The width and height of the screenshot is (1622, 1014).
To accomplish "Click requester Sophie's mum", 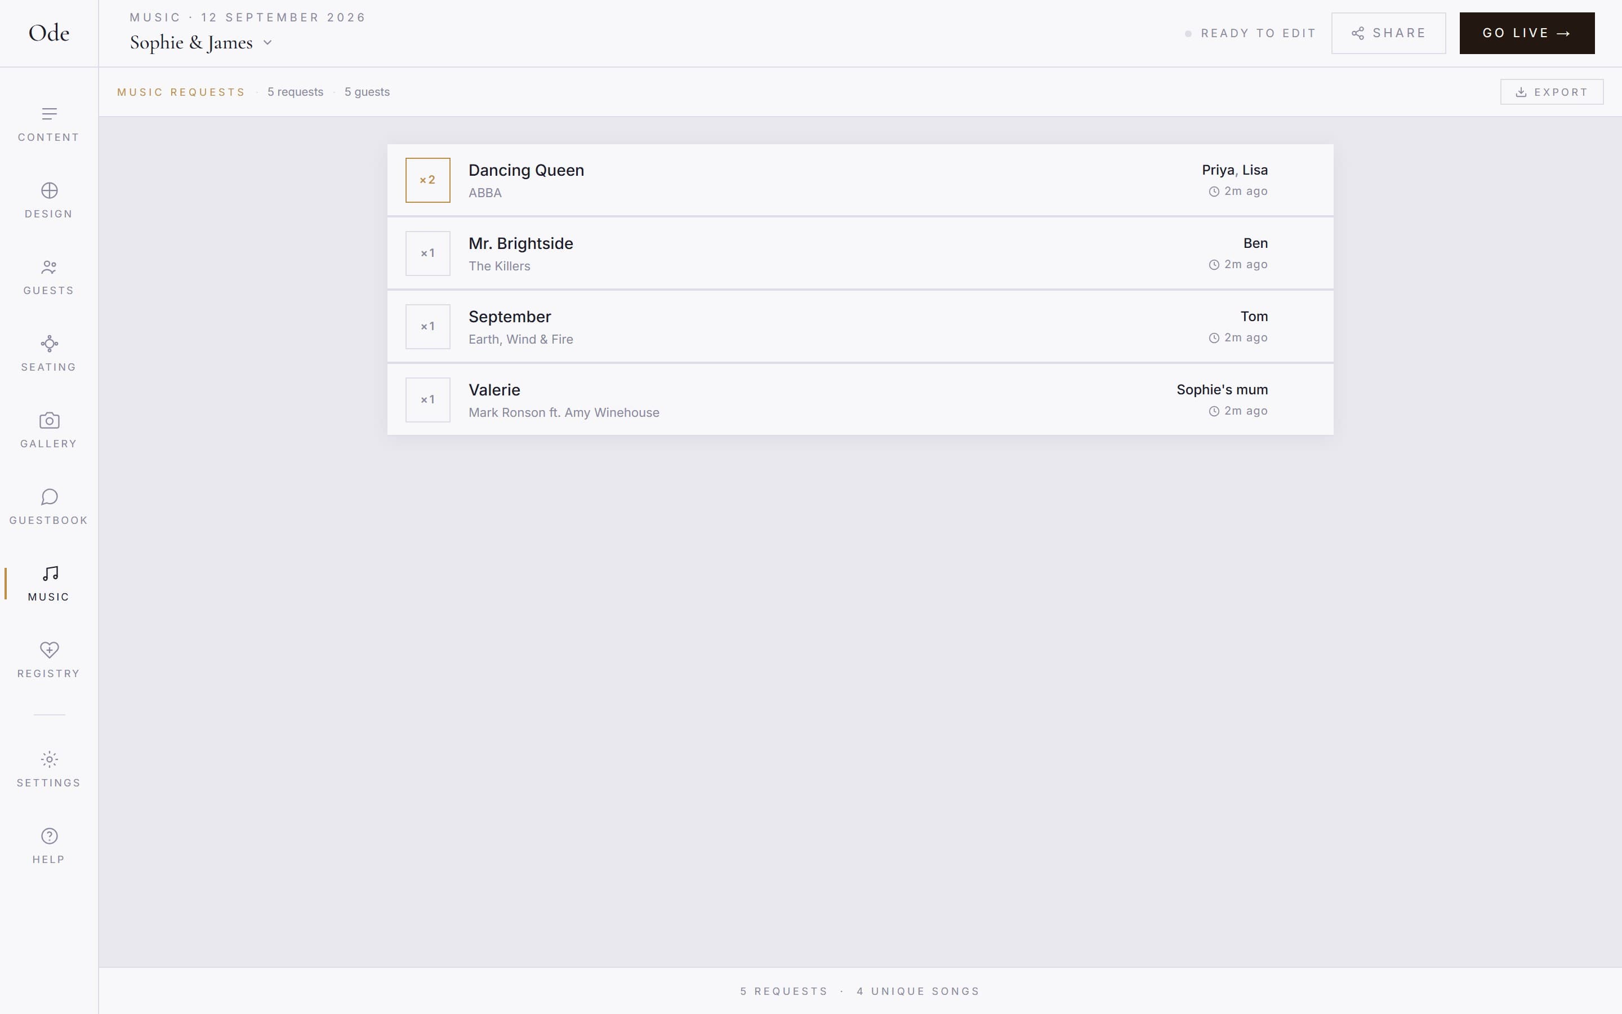I will (1222, 390).
